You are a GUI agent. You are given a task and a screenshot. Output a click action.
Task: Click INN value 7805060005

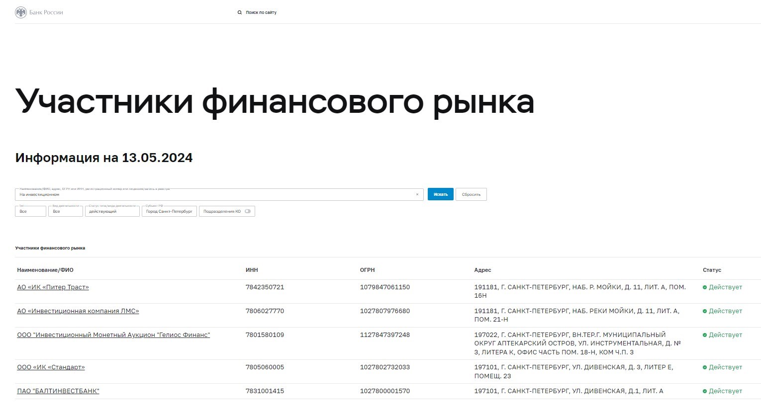(x=265, y=367)
